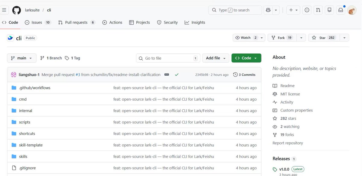Image resolution: width=362 pixels, height=176 pixels.
Task: Open the Copilot dropdown arrow in header
Action: pyautogui.click(x=276, y=10)
